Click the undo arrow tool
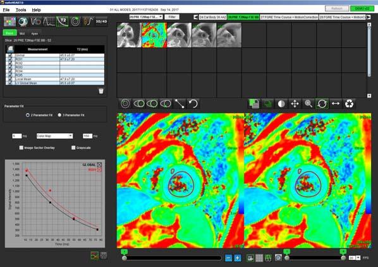The height and width of the screenshot is (267, 378). pyautogui.click(x=193, y=104)
